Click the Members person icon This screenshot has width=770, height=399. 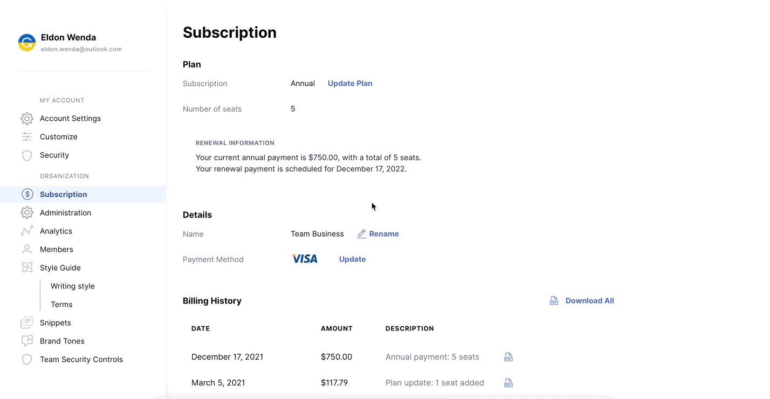pyautogui.click(x=27, y=250)
